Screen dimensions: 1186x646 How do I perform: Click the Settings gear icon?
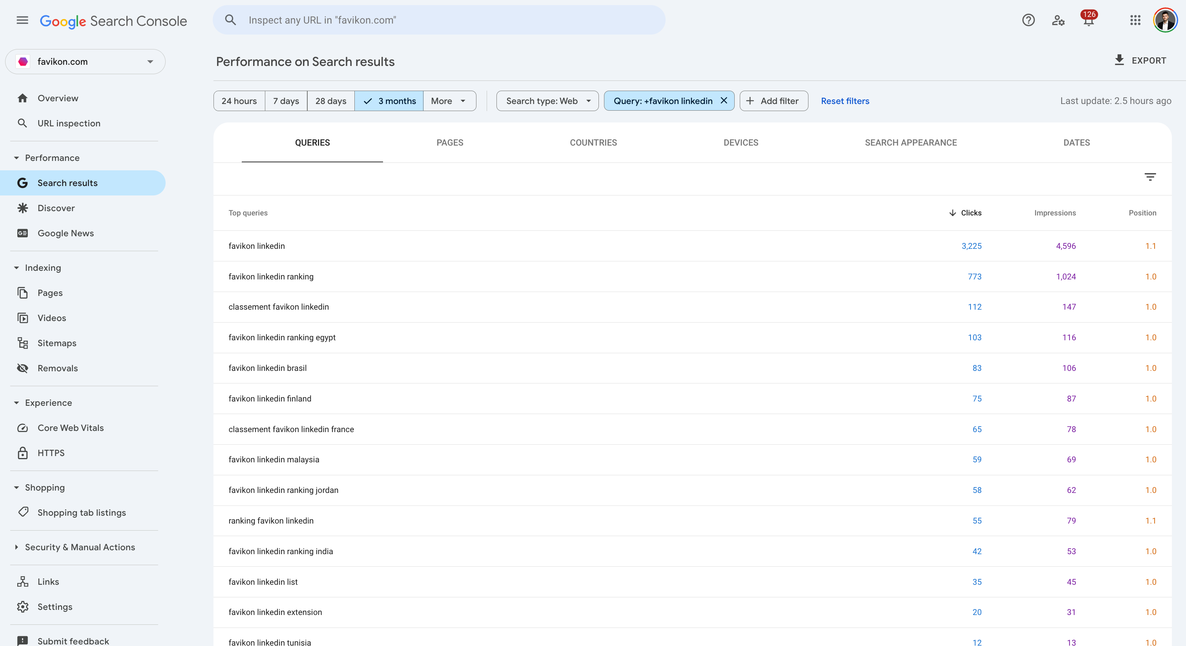coord(22,606)
